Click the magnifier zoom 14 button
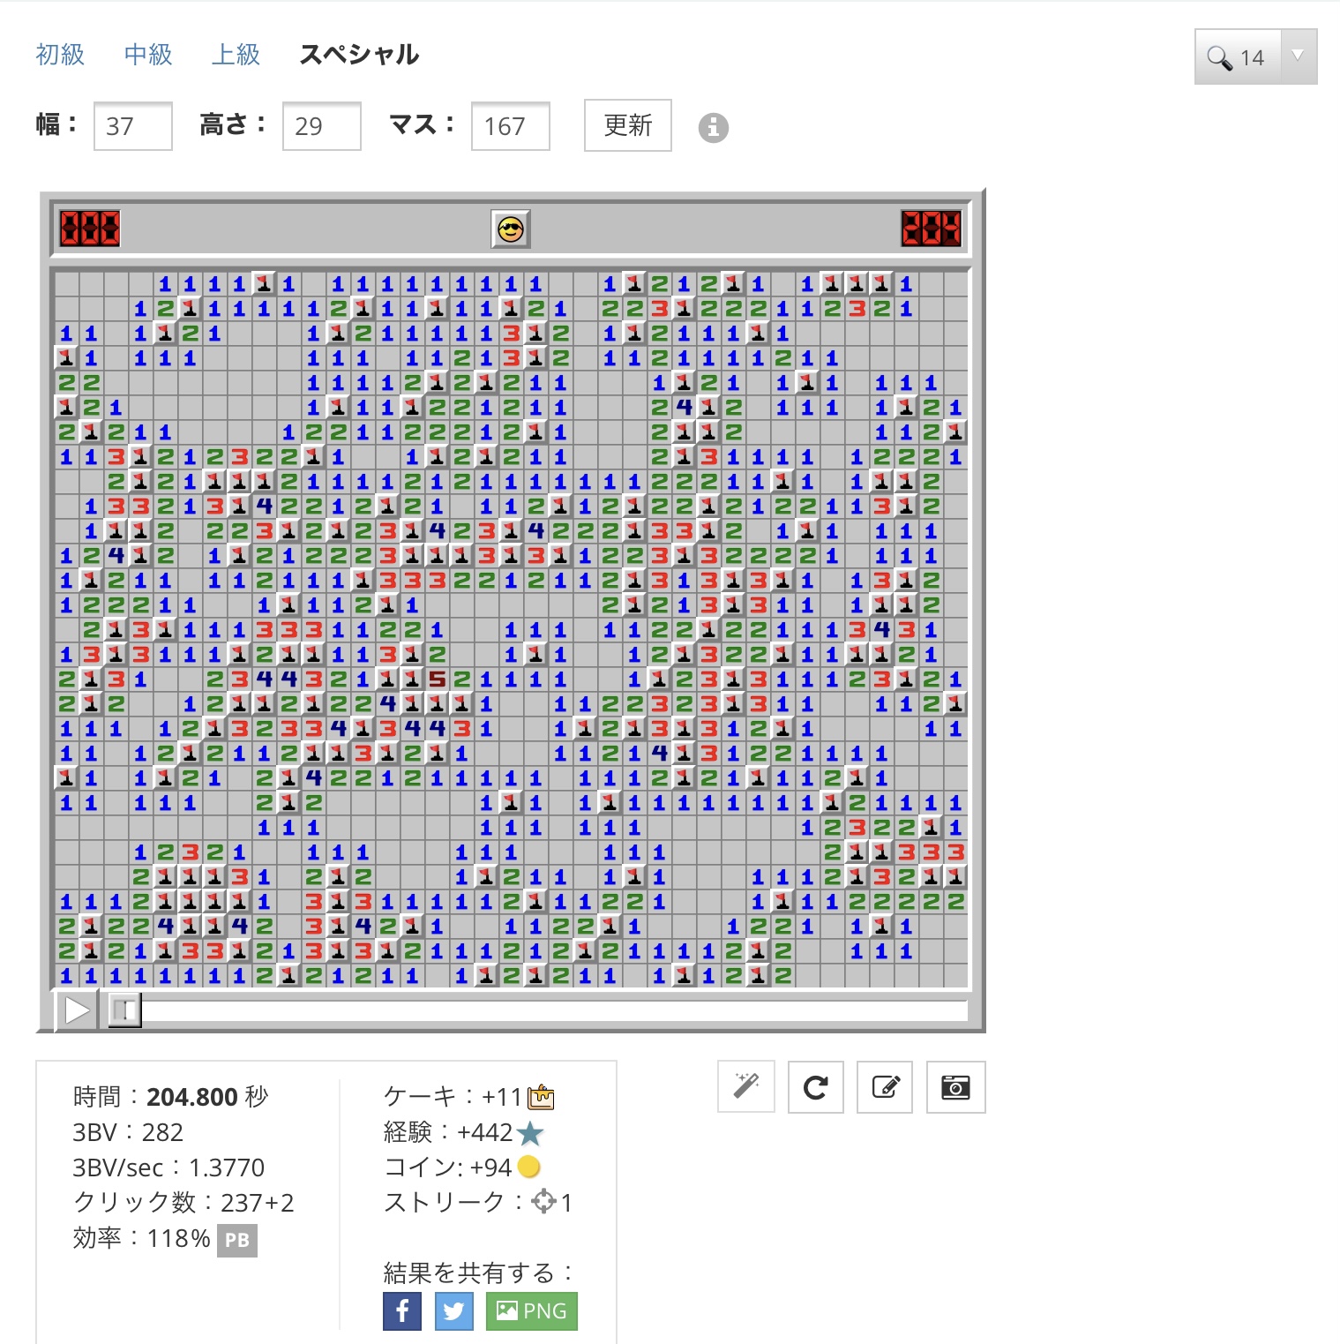The width and height of the screenshot is (1340, 1344). pos(1238,57)
